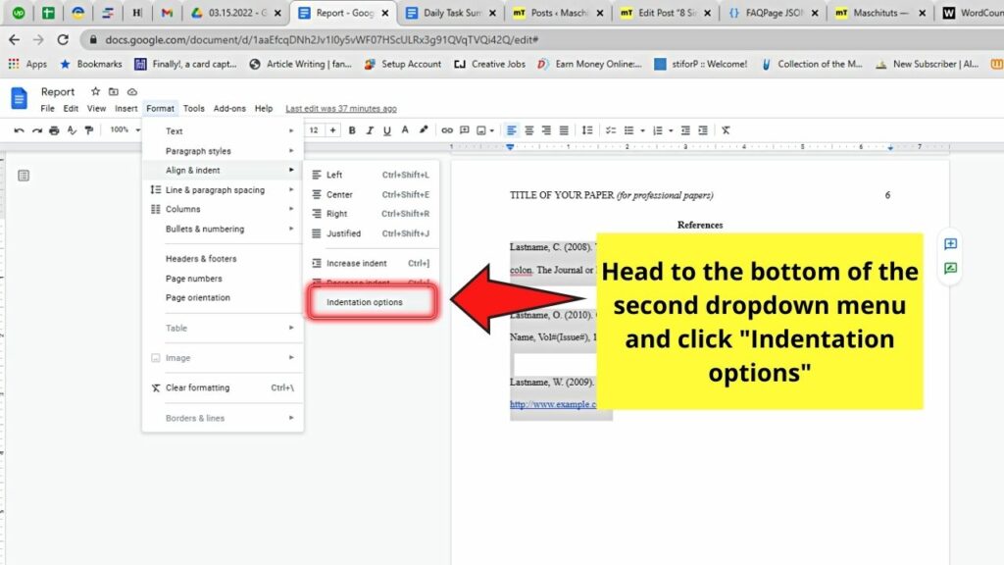Apply center alignment from the toolbar
Screen dimensions: 1004x565
click(528, 129)
